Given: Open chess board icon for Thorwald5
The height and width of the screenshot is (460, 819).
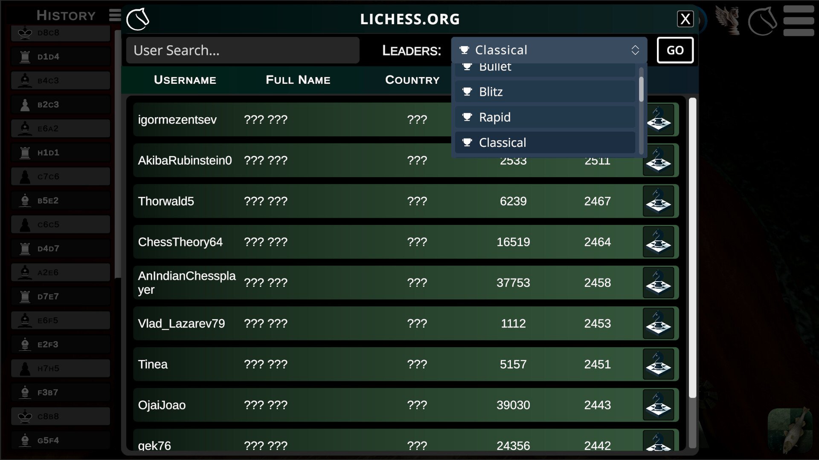Looking at the screenshot, I should pos(658,201).
